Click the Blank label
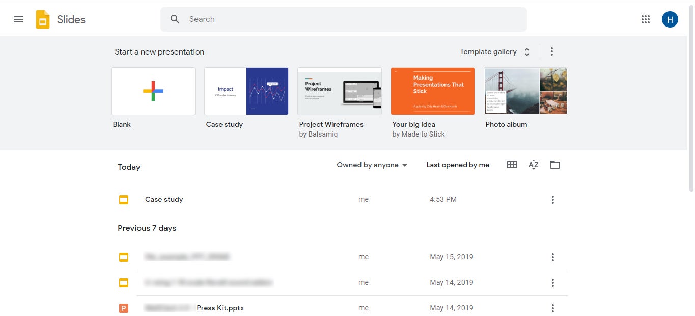The height and width of the screenshot is (316, 695). pos(122,124)
